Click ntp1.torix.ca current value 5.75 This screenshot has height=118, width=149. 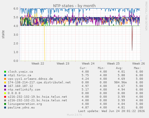[x=85, y=75]
